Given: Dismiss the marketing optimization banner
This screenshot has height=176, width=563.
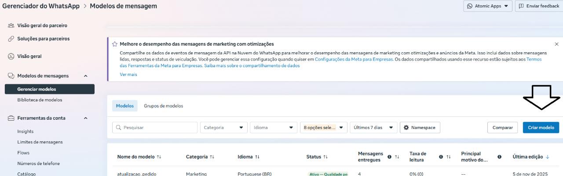Looking at the screenshot, I should tap(556, 44).
